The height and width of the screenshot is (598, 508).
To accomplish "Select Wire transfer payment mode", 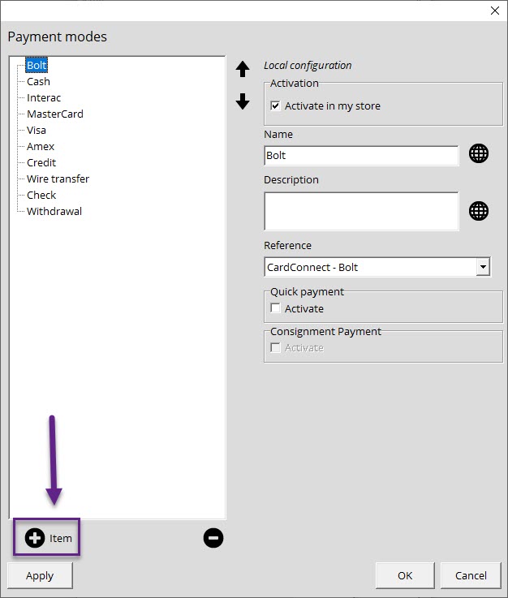I will (x=58, y=179).
